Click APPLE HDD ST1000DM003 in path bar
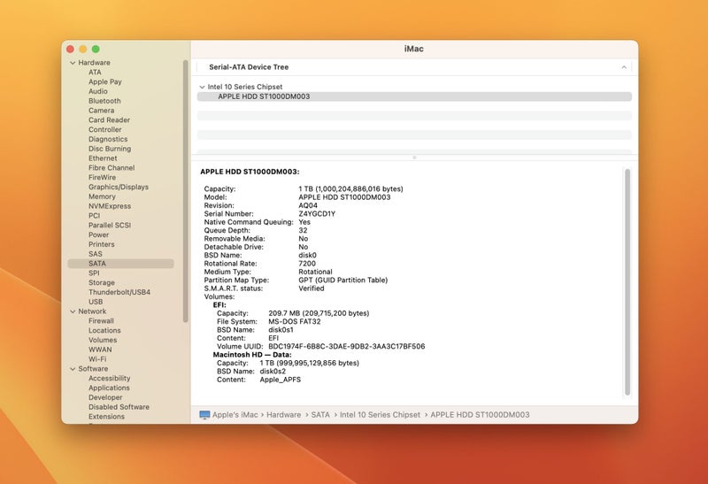The height and width of the screenshot is (484, 708). click(x=480, y=415)
